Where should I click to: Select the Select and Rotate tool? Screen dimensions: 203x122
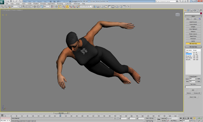click(x=38, y=7)
